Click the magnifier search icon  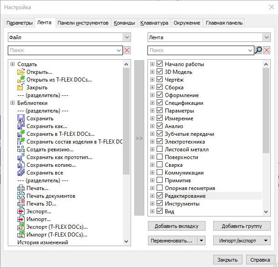258,50
